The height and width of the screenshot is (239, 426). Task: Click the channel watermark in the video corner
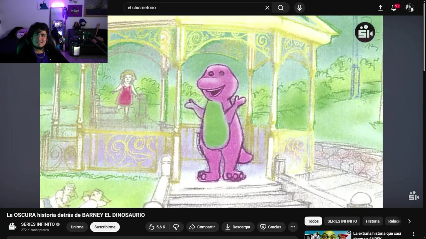click(x=414, y=196)
